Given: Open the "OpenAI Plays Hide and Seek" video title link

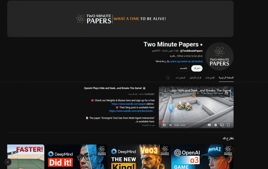Looking at the screenshot, I should click(115, 88).
